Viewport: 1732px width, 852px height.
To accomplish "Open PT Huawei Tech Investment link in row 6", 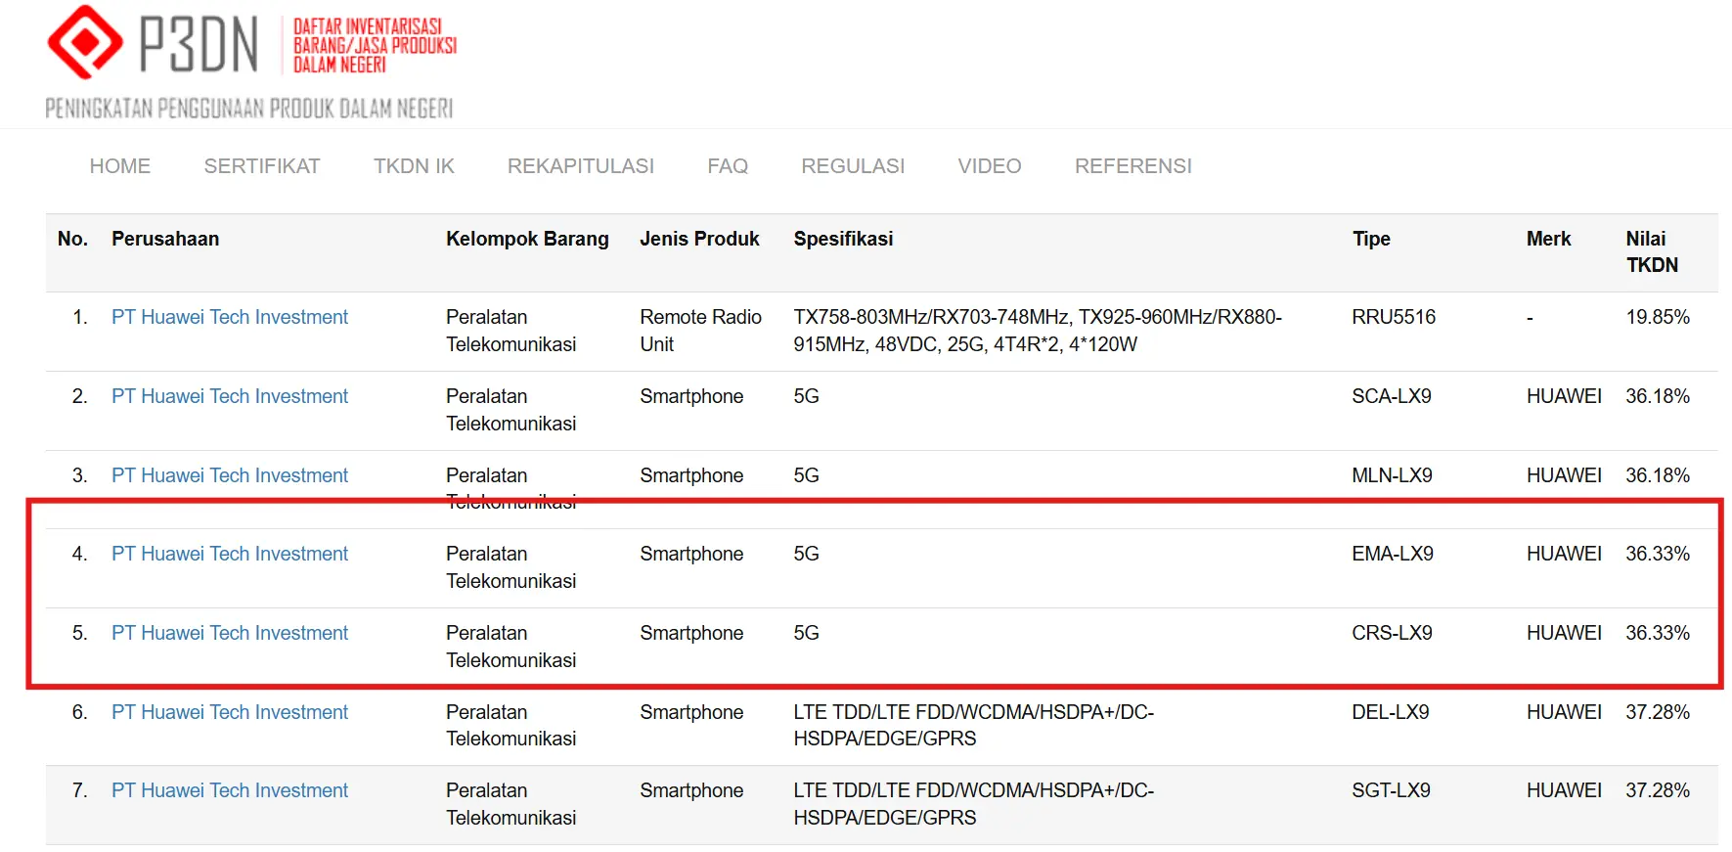I will (230, 712).
